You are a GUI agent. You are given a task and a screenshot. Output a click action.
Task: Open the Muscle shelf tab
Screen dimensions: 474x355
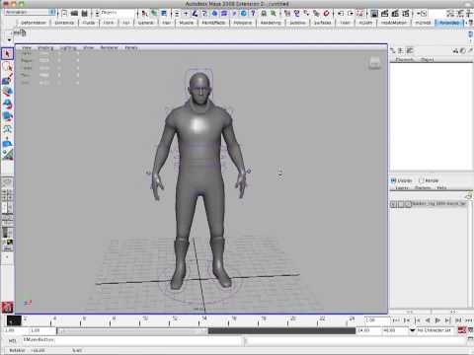[x=187, y=23]
